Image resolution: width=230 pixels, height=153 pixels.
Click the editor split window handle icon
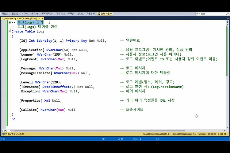228,22
